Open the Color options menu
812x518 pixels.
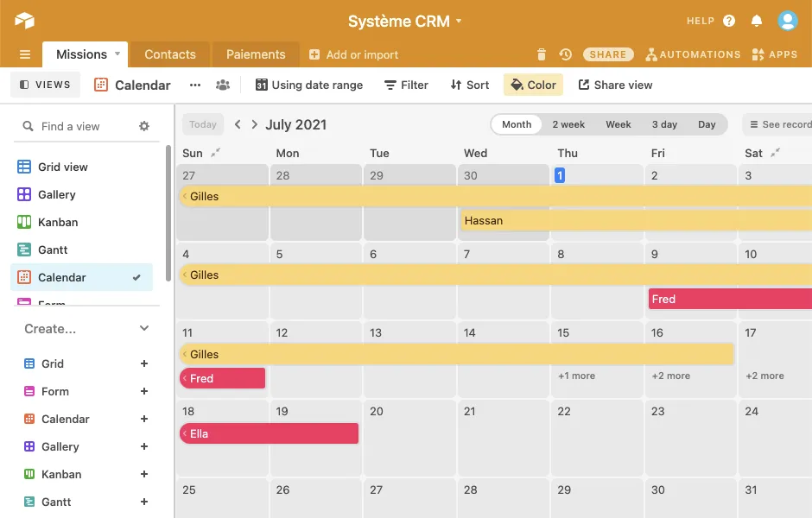coord(533,85)
